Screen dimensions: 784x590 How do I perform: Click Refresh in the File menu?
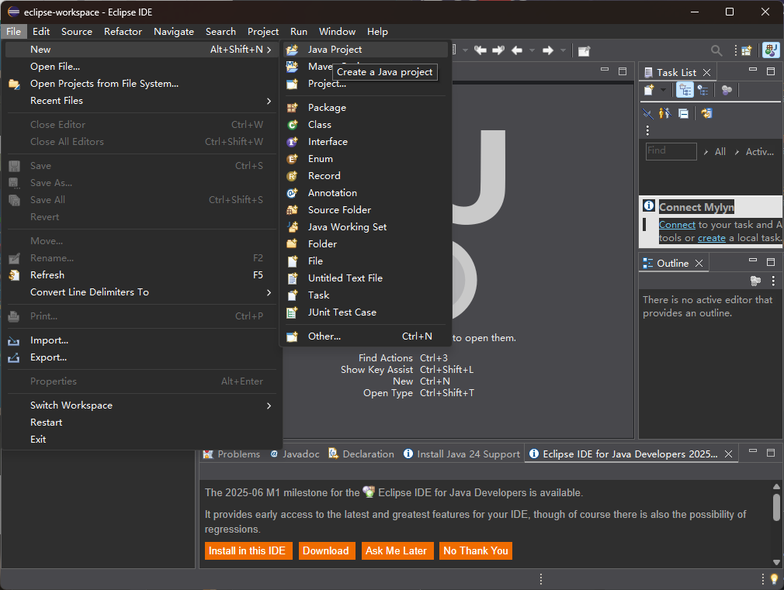pos(141,274)
